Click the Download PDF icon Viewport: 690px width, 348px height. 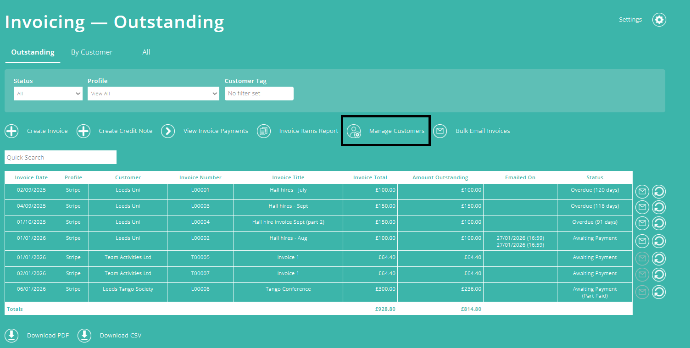pyautogui.click(x=11, y=335)
